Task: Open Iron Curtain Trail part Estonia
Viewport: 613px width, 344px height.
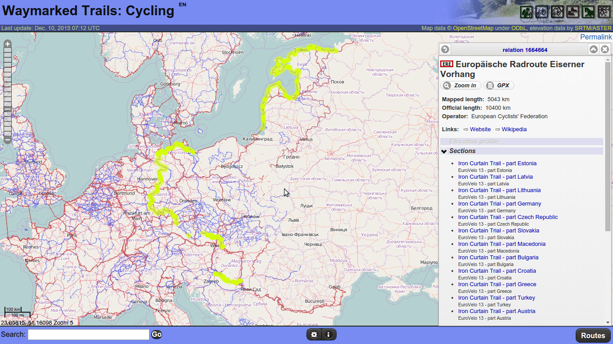Action: [497, 163]
